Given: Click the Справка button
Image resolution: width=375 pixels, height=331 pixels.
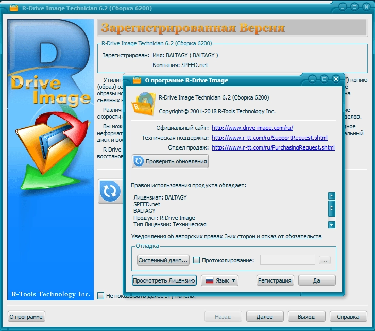Looking at the screenshot, I should tap(348, 317).
